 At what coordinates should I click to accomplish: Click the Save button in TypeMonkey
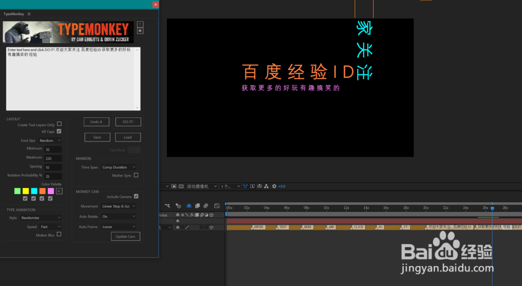click(x=97, y=137)
